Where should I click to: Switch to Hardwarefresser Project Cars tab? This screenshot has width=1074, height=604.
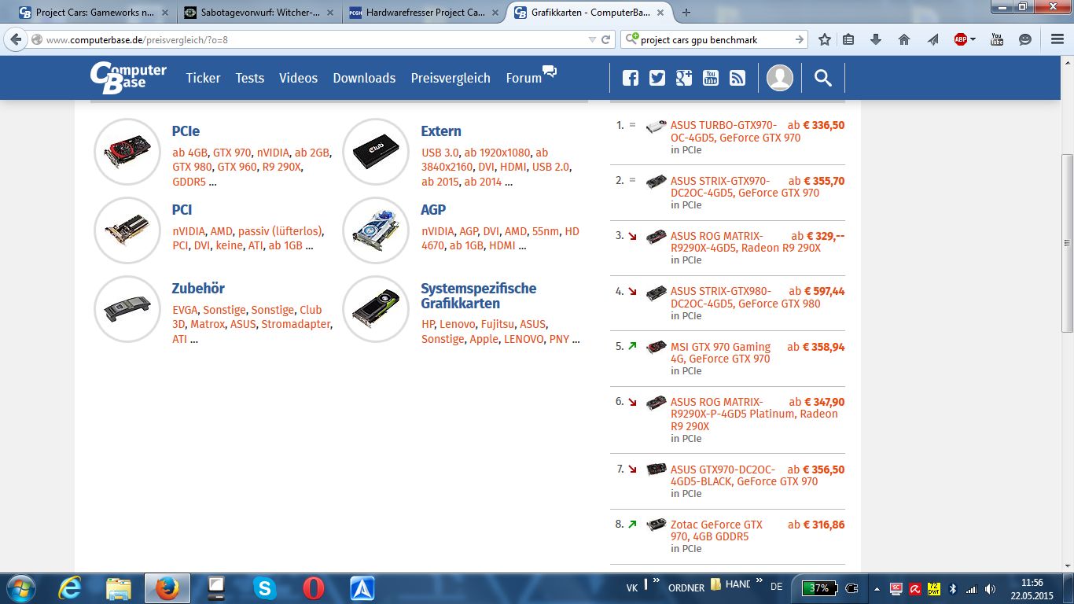coord(425,13)
